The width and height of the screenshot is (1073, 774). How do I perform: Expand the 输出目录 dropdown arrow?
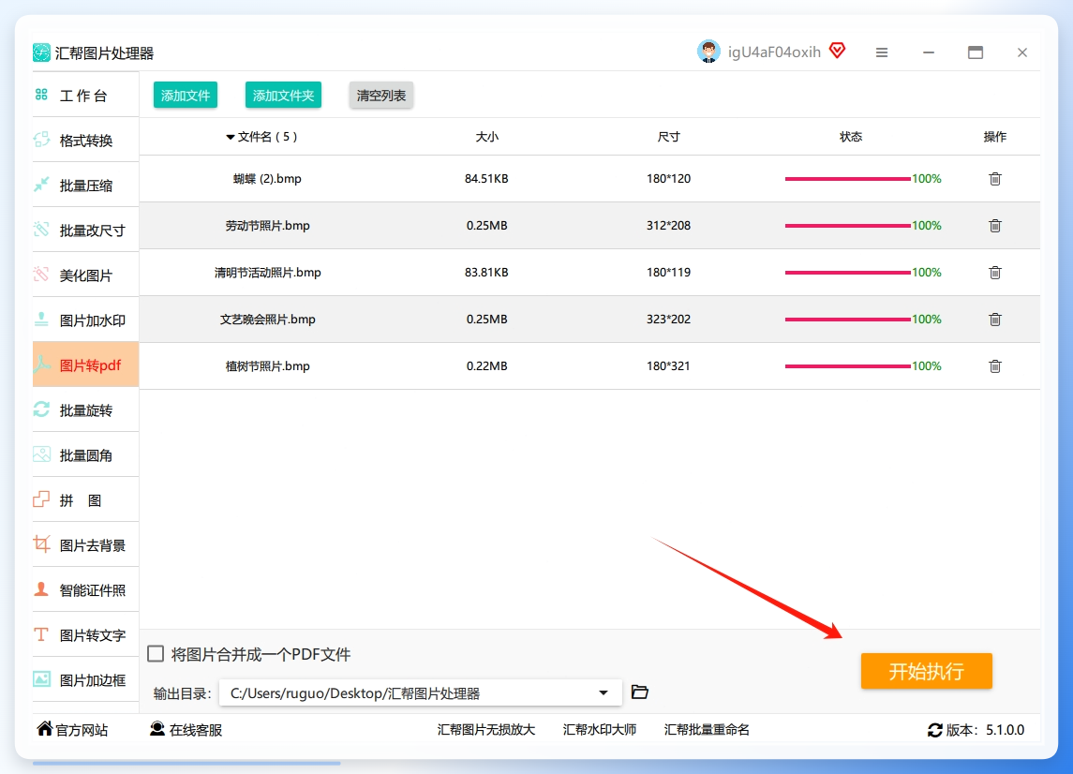603,692
